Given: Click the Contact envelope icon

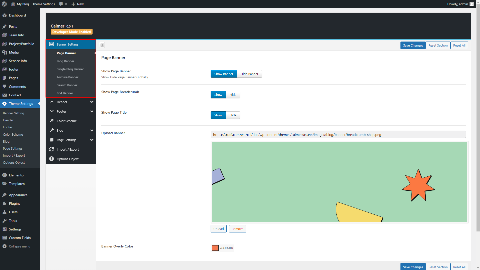Looking at the screenshot, I should coord(5,95).
